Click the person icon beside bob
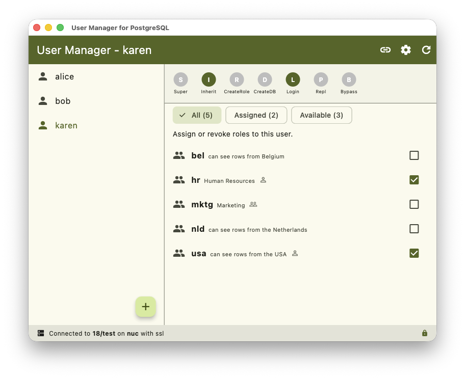Image resolution: width=465 pixels, height=379 pixels. (x=43, y=101)
